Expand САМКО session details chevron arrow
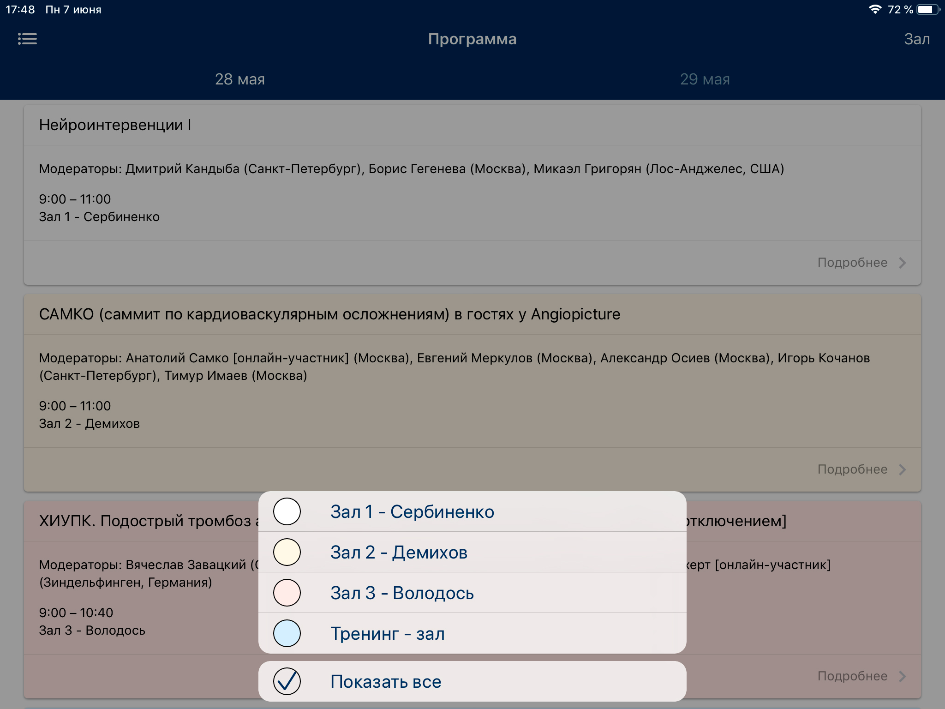The height and width of the screenshot is (709, 945). click(903, 469)
